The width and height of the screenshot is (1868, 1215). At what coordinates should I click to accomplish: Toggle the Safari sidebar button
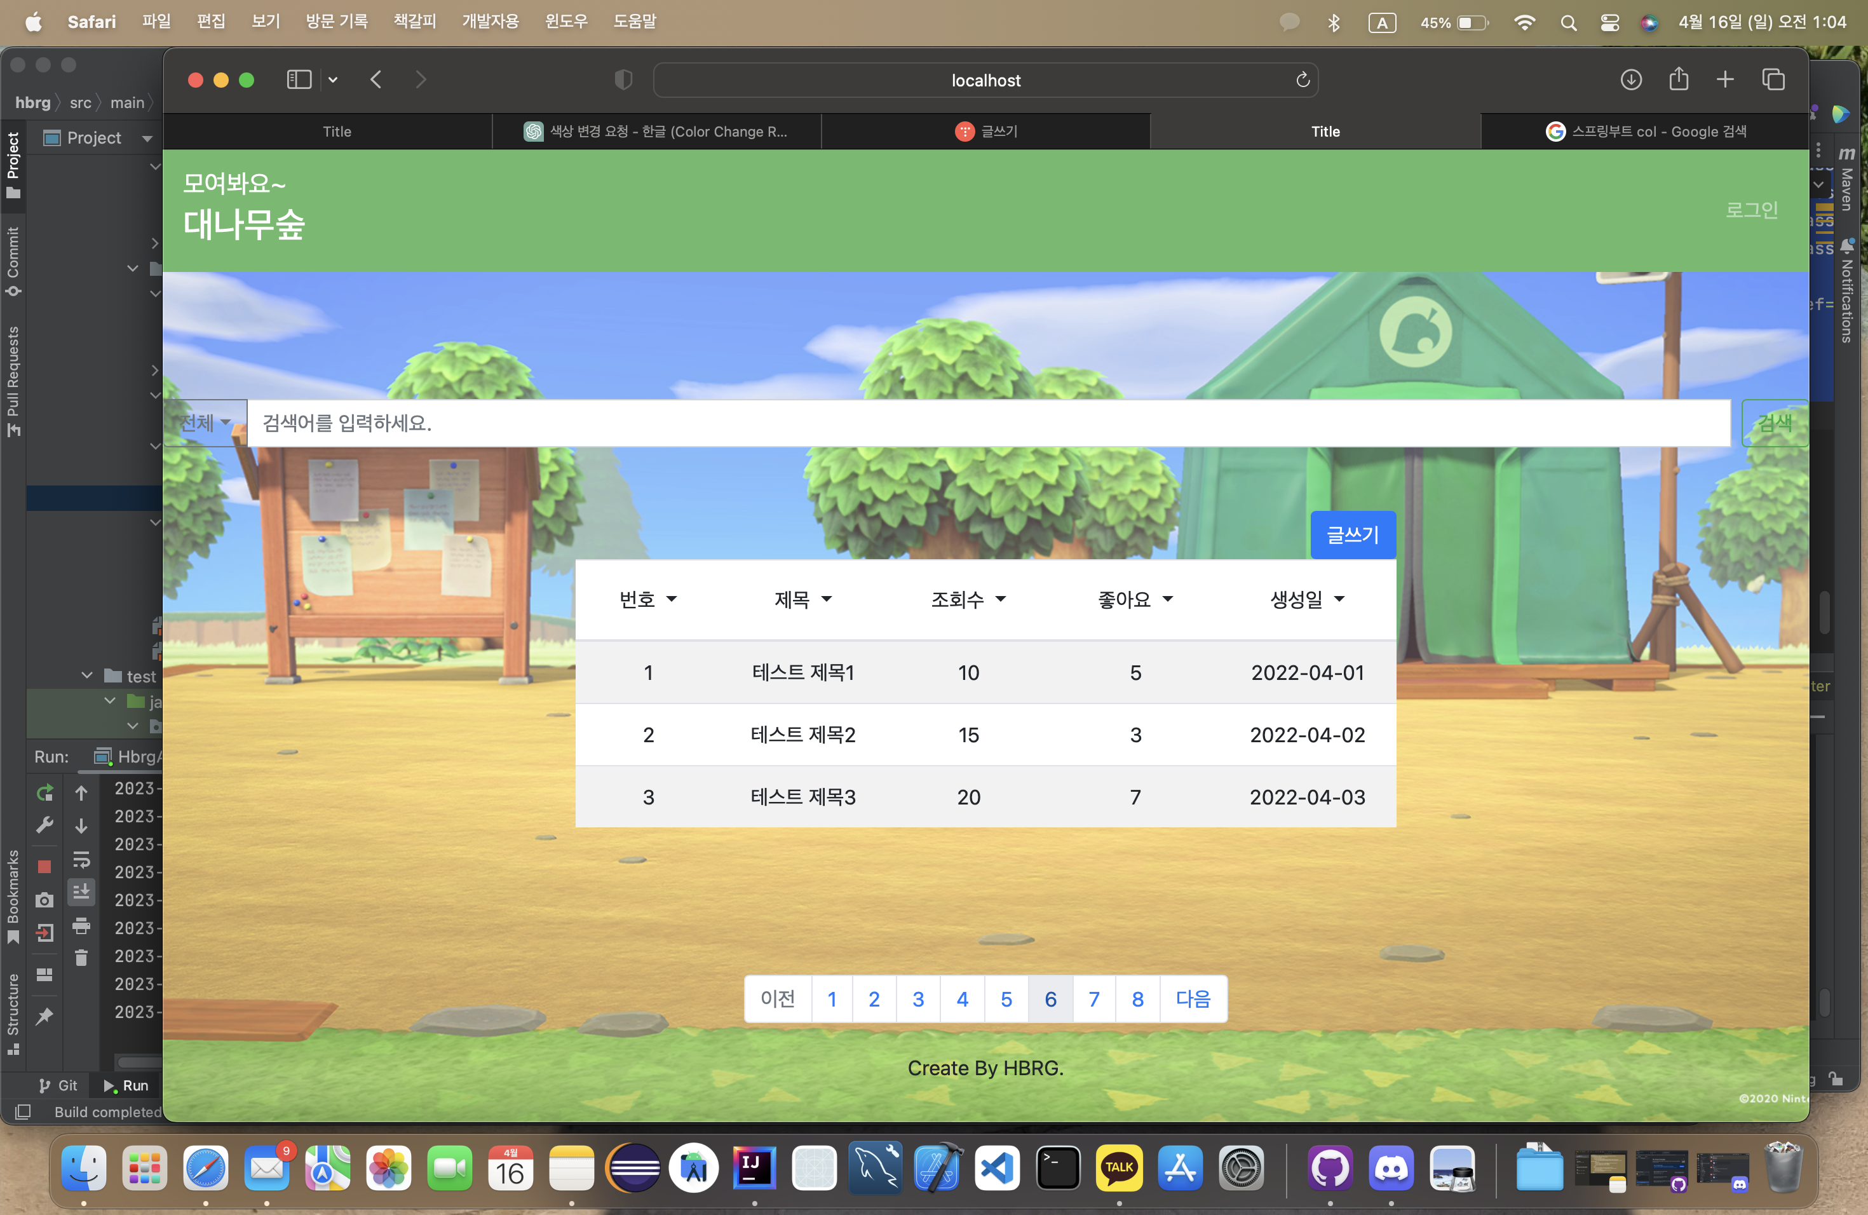299,79
